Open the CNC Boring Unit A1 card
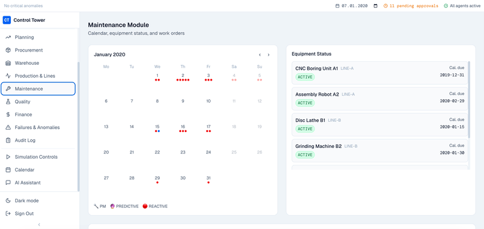Viewport: 484px width, 229px height. (x=380, y=73)
